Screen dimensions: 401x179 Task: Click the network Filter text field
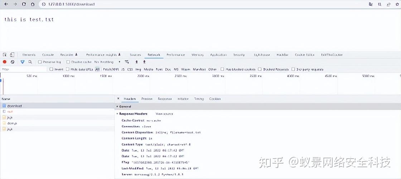tap(24, 69)
